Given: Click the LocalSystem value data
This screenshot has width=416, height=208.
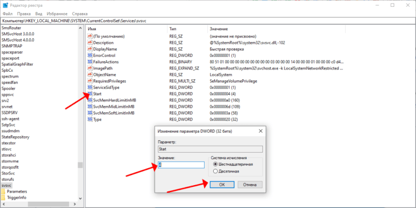Looking at the screenshot, I should (x=221, y=75).
